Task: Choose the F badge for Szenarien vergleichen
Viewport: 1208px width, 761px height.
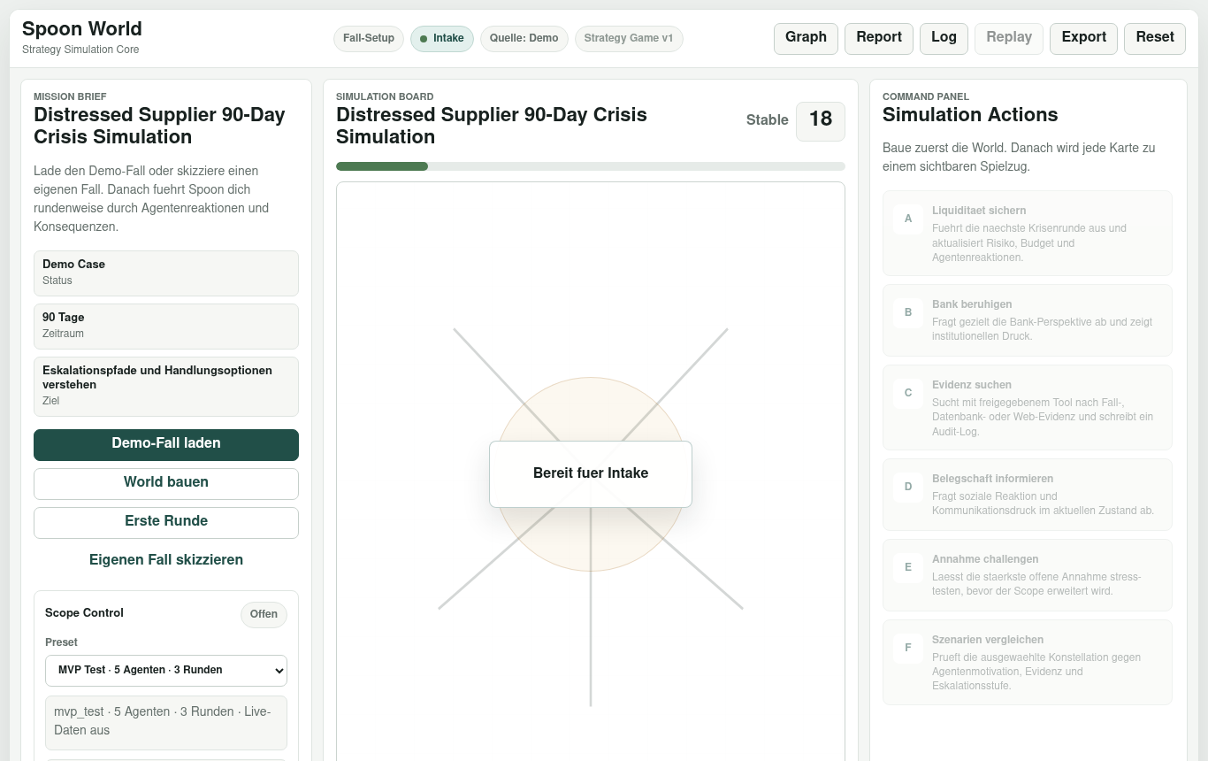Action: pos(907,648)
